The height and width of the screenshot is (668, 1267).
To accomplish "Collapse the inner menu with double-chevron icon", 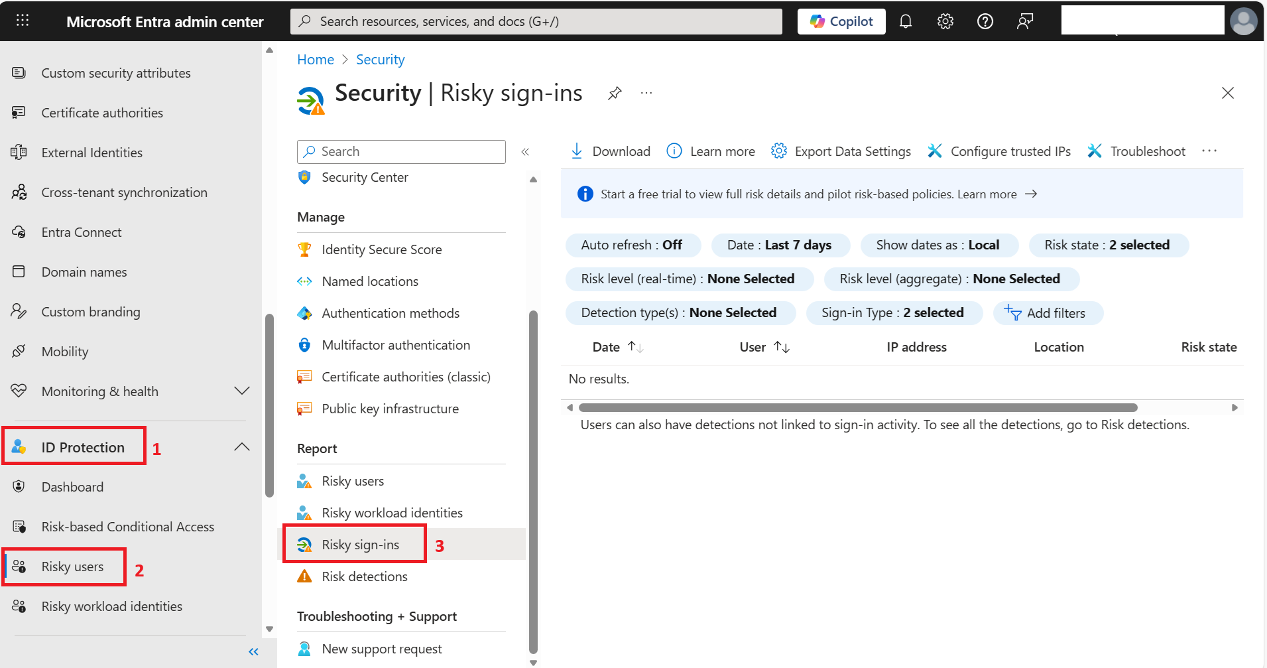I will [525, 152].
